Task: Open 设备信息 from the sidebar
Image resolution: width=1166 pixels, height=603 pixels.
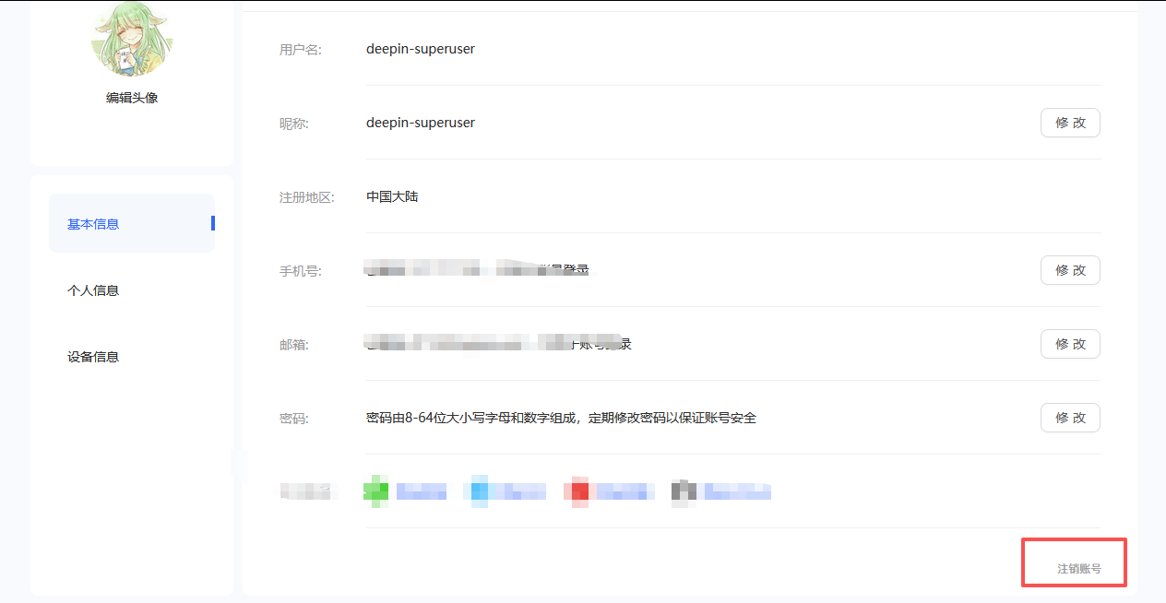Action: (92, 356)
